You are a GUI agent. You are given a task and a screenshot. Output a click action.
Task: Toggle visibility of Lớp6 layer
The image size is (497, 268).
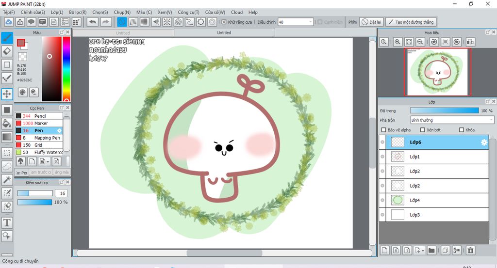click(382, 142)
